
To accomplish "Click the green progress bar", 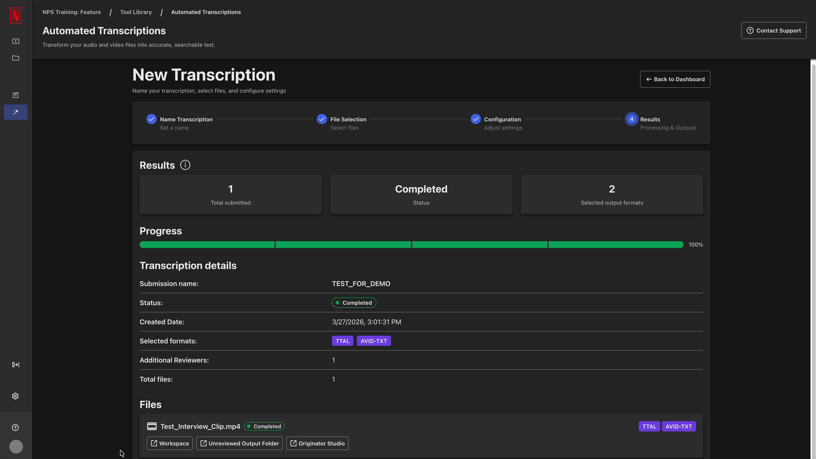I will click(x=411, y=245).
